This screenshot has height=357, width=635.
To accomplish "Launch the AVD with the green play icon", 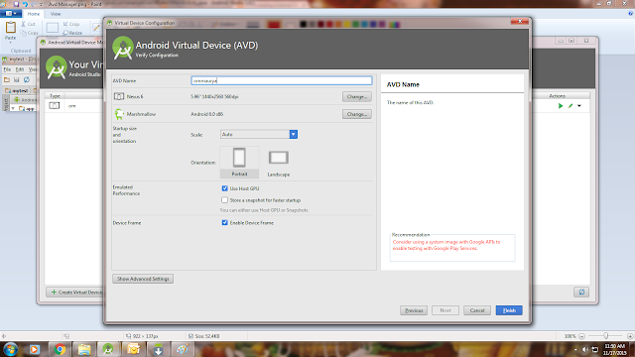I will point(561,106).
